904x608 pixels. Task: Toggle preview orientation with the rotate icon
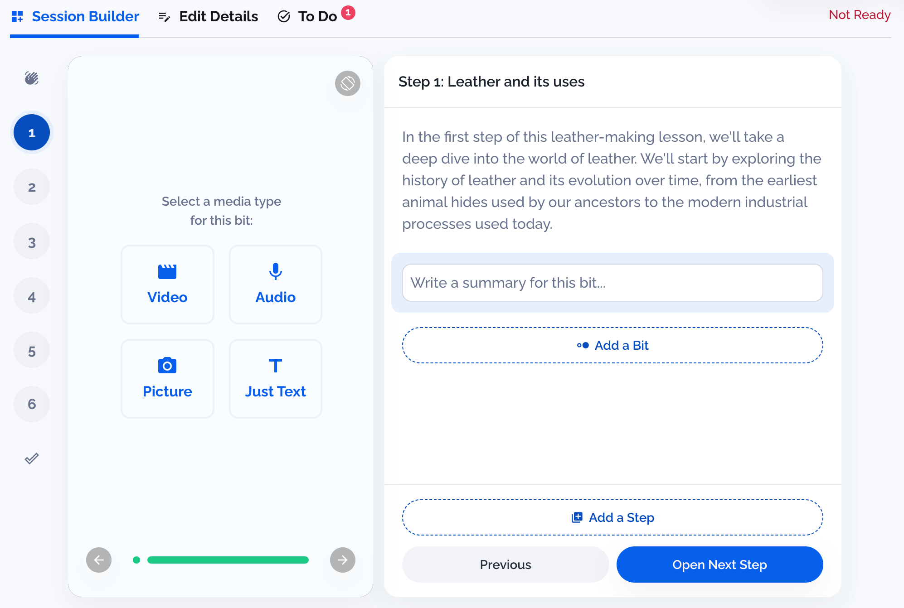[x=346, y=83]
